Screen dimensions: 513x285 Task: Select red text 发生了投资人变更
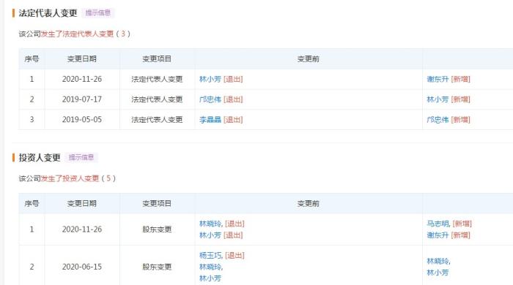point(70,178)
